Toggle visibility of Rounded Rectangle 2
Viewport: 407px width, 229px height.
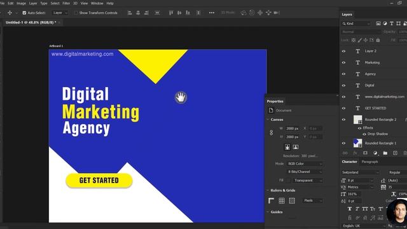click(x=343, y=120)
